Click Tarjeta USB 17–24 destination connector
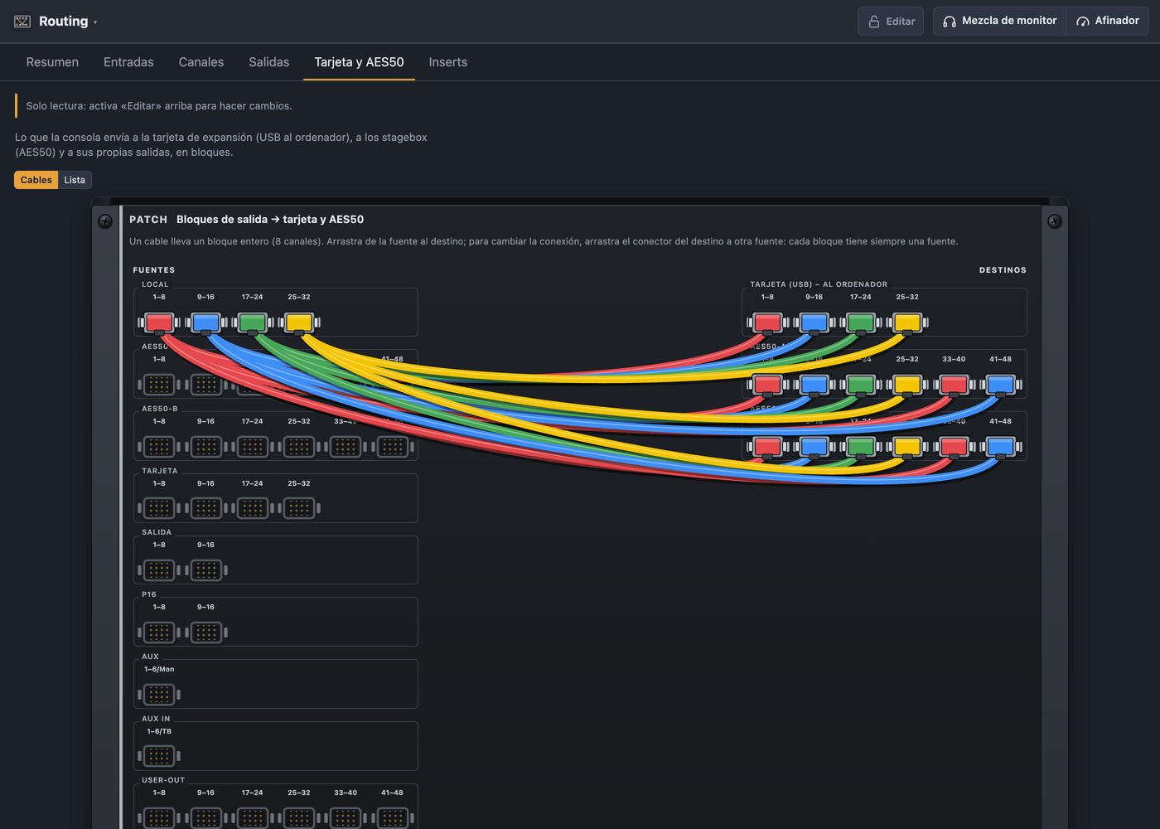Viewport: 1160px width, 829px height. point(861,322)
